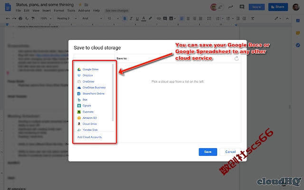Refresh the Save to folder view
The height and width of the screenshot is (190, 304).
pos(237,58)
